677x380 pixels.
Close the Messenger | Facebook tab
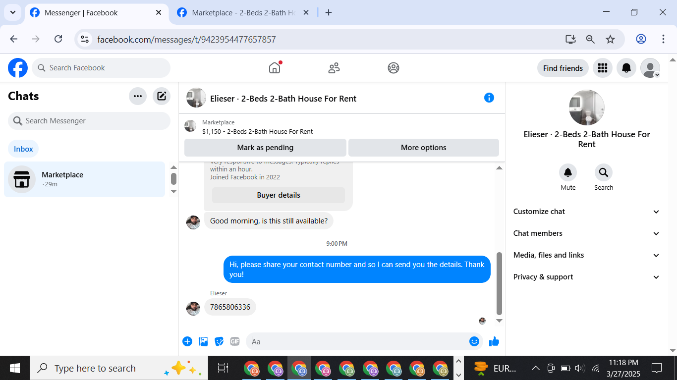159,12
